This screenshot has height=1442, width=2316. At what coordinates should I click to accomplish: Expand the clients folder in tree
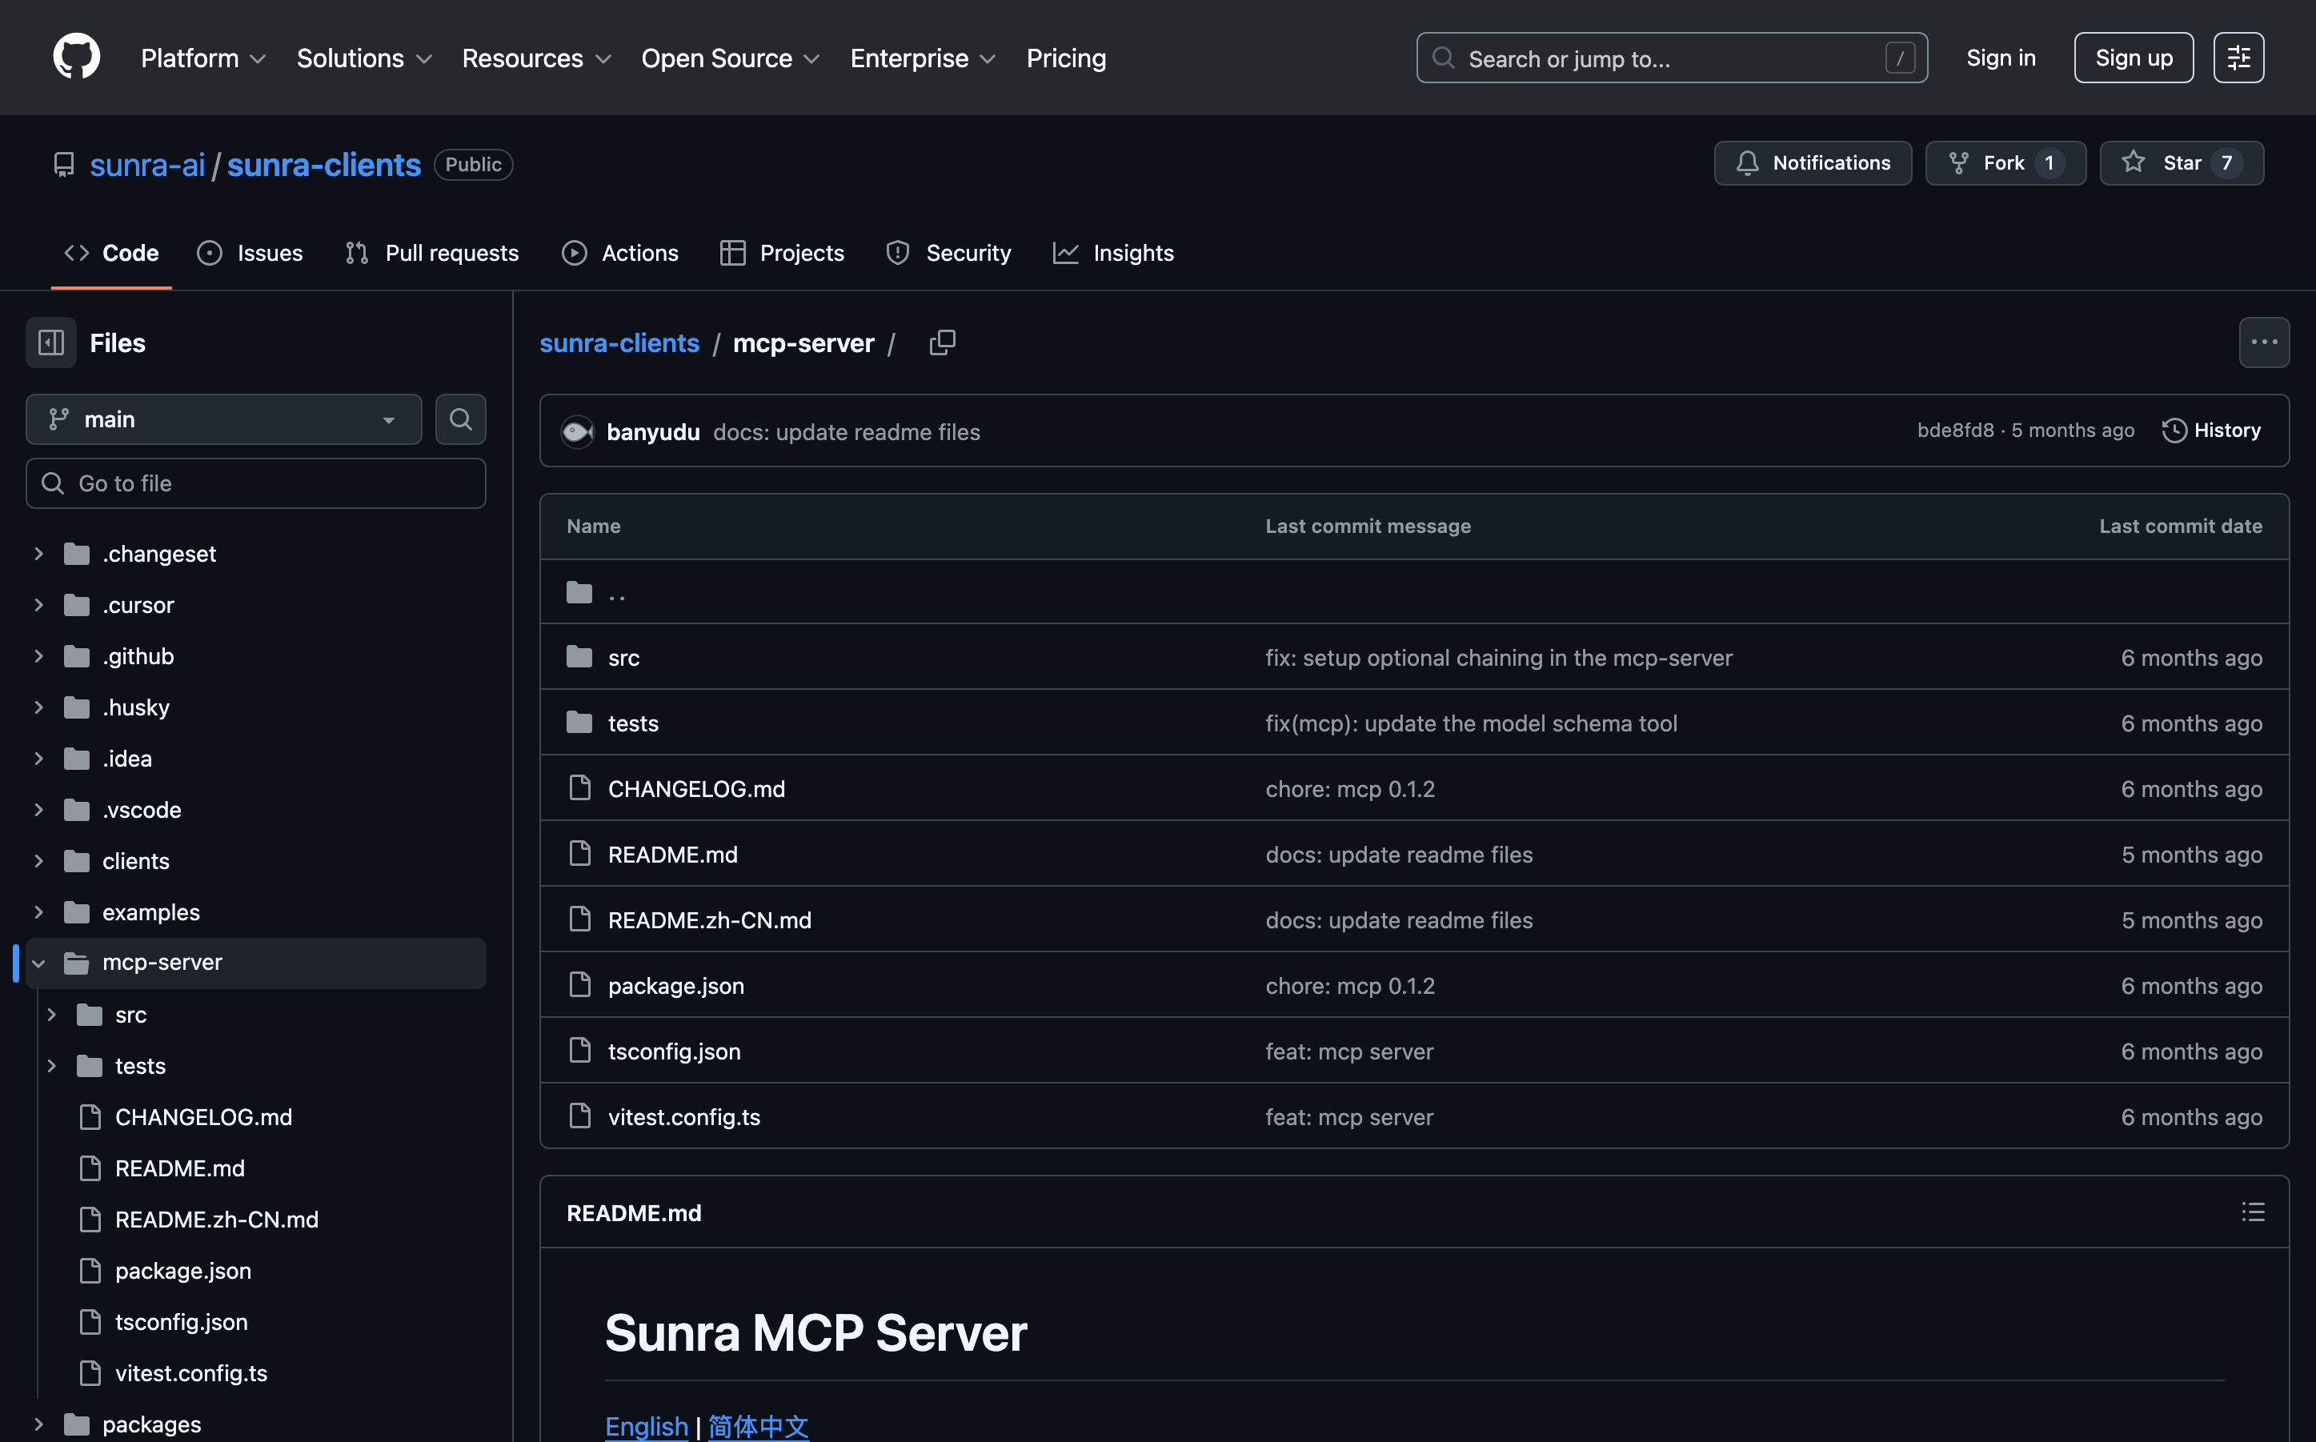point(39,861)
